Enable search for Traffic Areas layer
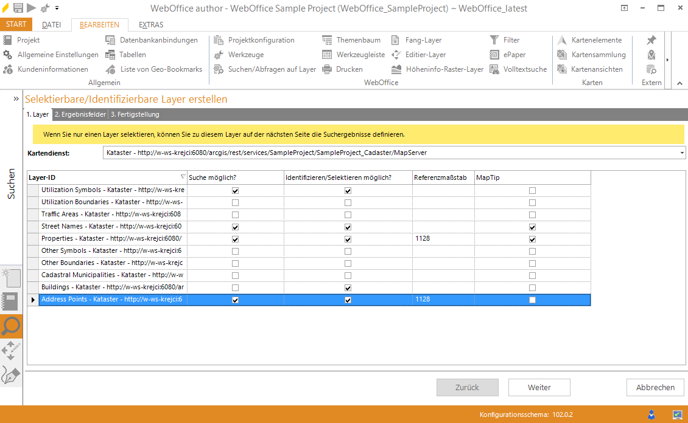Viewport: 688px width, 423px height. click(x=236, y=215)
